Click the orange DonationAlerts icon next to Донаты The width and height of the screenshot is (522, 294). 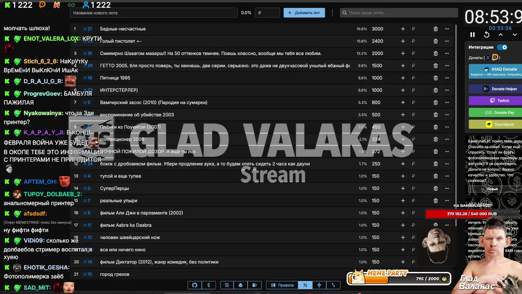495,58
